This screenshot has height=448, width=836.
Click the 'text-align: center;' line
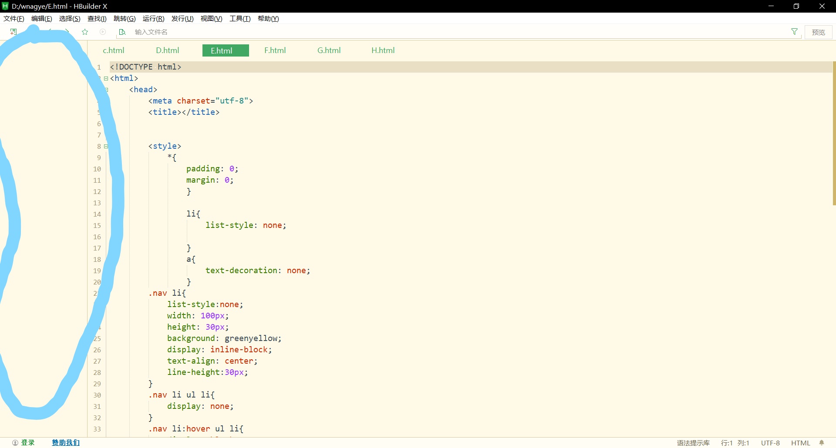pos(212,361)
